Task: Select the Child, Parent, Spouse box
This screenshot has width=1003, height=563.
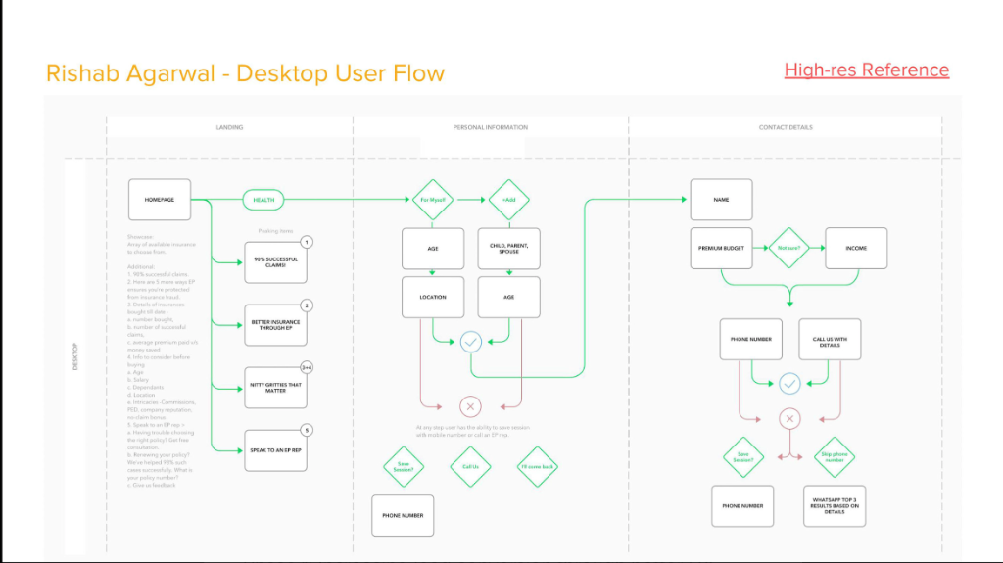Action: (508, 249)
